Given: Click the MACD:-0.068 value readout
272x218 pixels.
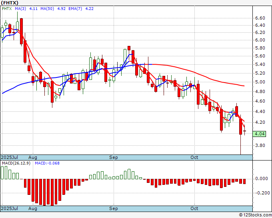Looking at the screenshot, I should click(47, 163).
